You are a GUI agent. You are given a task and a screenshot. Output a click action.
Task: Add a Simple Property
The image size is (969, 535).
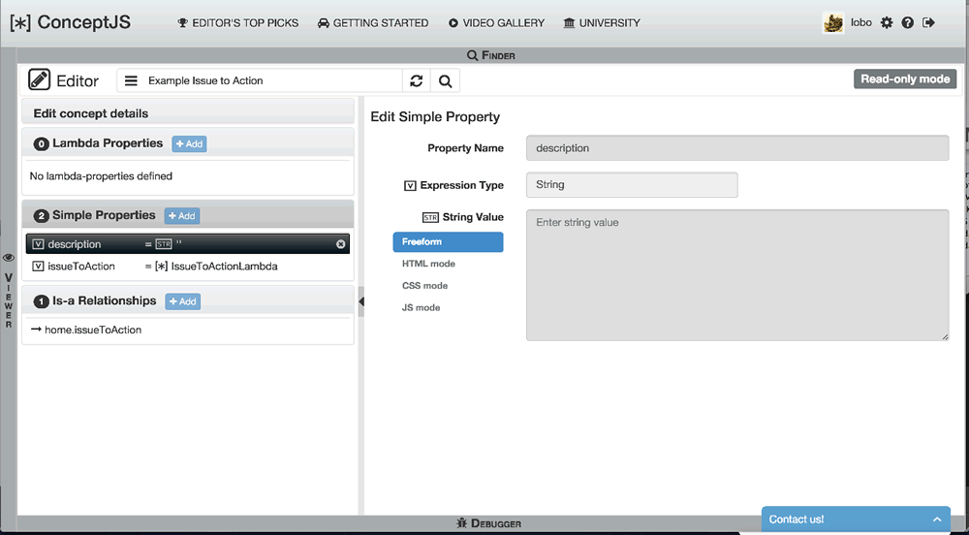pyautogui.click(x=182, y=215)
